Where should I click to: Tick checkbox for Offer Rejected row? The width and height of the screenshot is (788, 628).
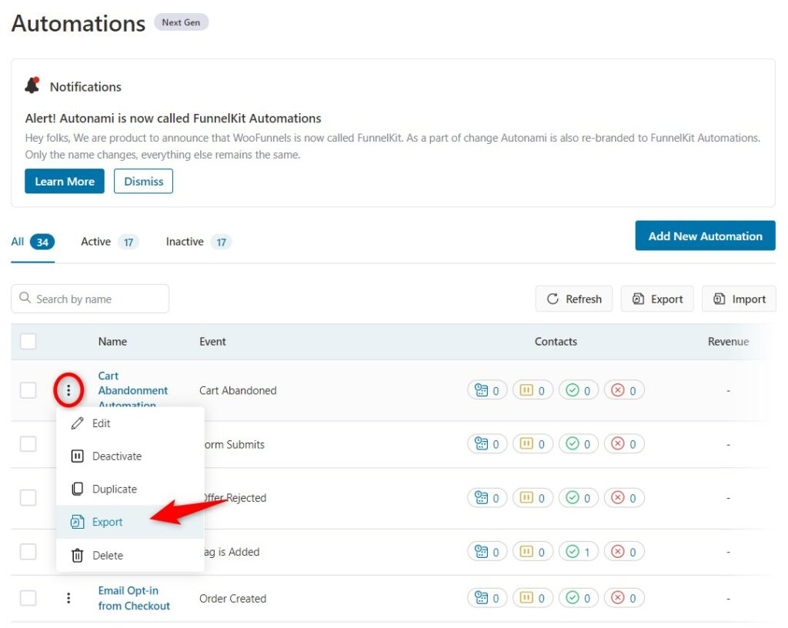click(x=28, y=497)
